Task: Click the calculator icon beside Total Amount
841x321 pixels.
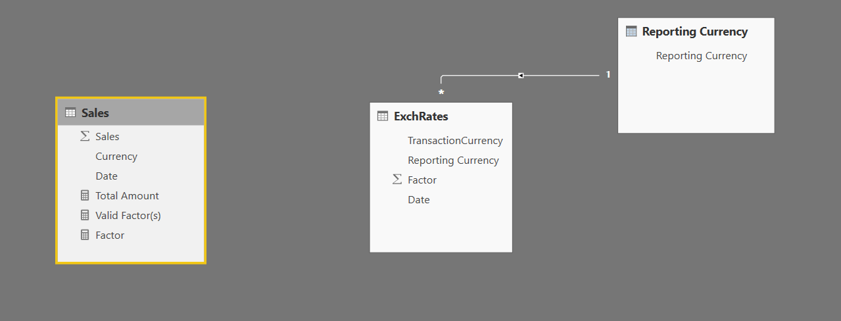Action: coord(84,195)
